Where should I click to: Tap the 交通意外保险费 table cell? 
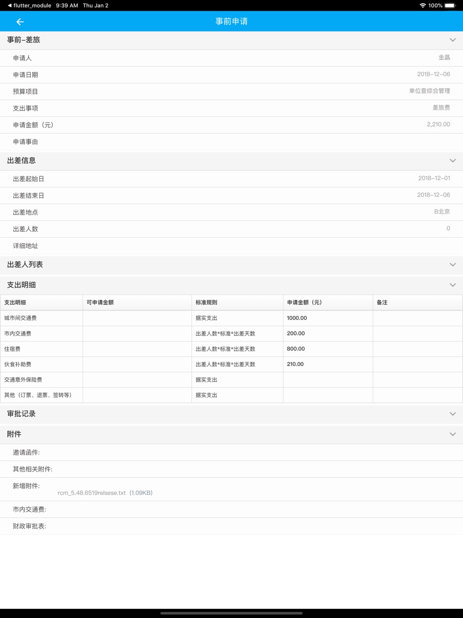point(41,379)
